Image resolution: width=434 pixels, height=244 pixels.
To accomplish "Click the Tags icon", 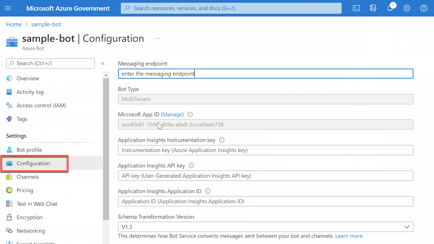I will coord(9,119).
